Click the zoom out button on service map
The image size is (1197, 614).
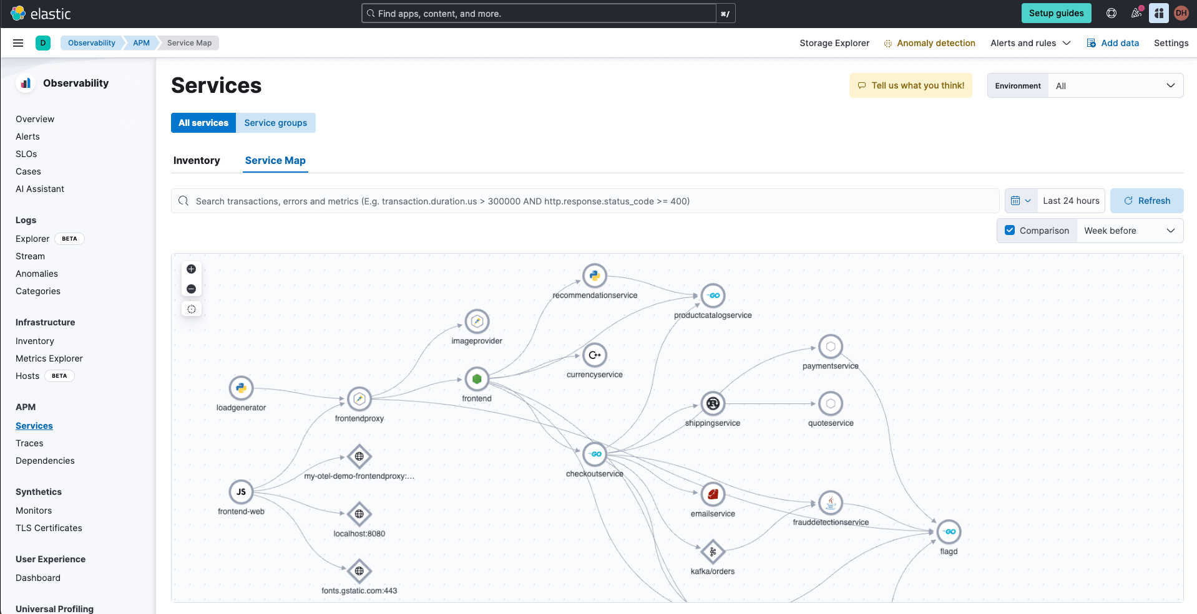point(192,289)
